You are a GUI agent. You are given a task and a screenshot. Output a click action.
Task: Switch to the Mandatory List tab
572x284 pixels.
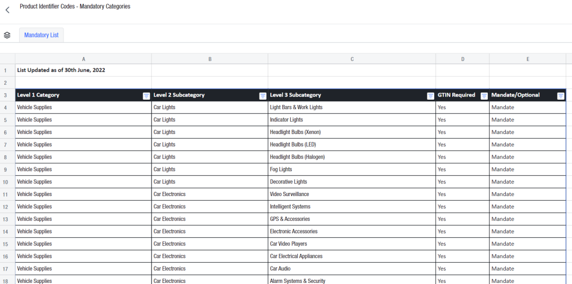coord(41,35)
